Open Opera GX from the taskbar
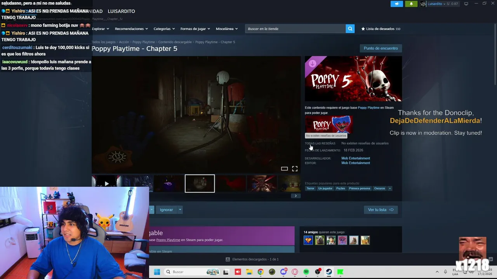497x279 pixels. pos(295,272)
